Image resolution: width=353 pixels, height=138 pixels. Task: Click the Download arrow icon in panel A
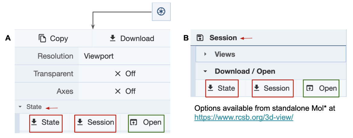[113, 38]
